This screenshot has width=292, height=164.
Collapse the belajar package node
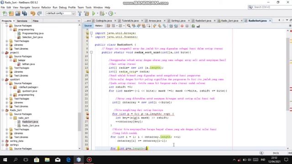(11, 60)
